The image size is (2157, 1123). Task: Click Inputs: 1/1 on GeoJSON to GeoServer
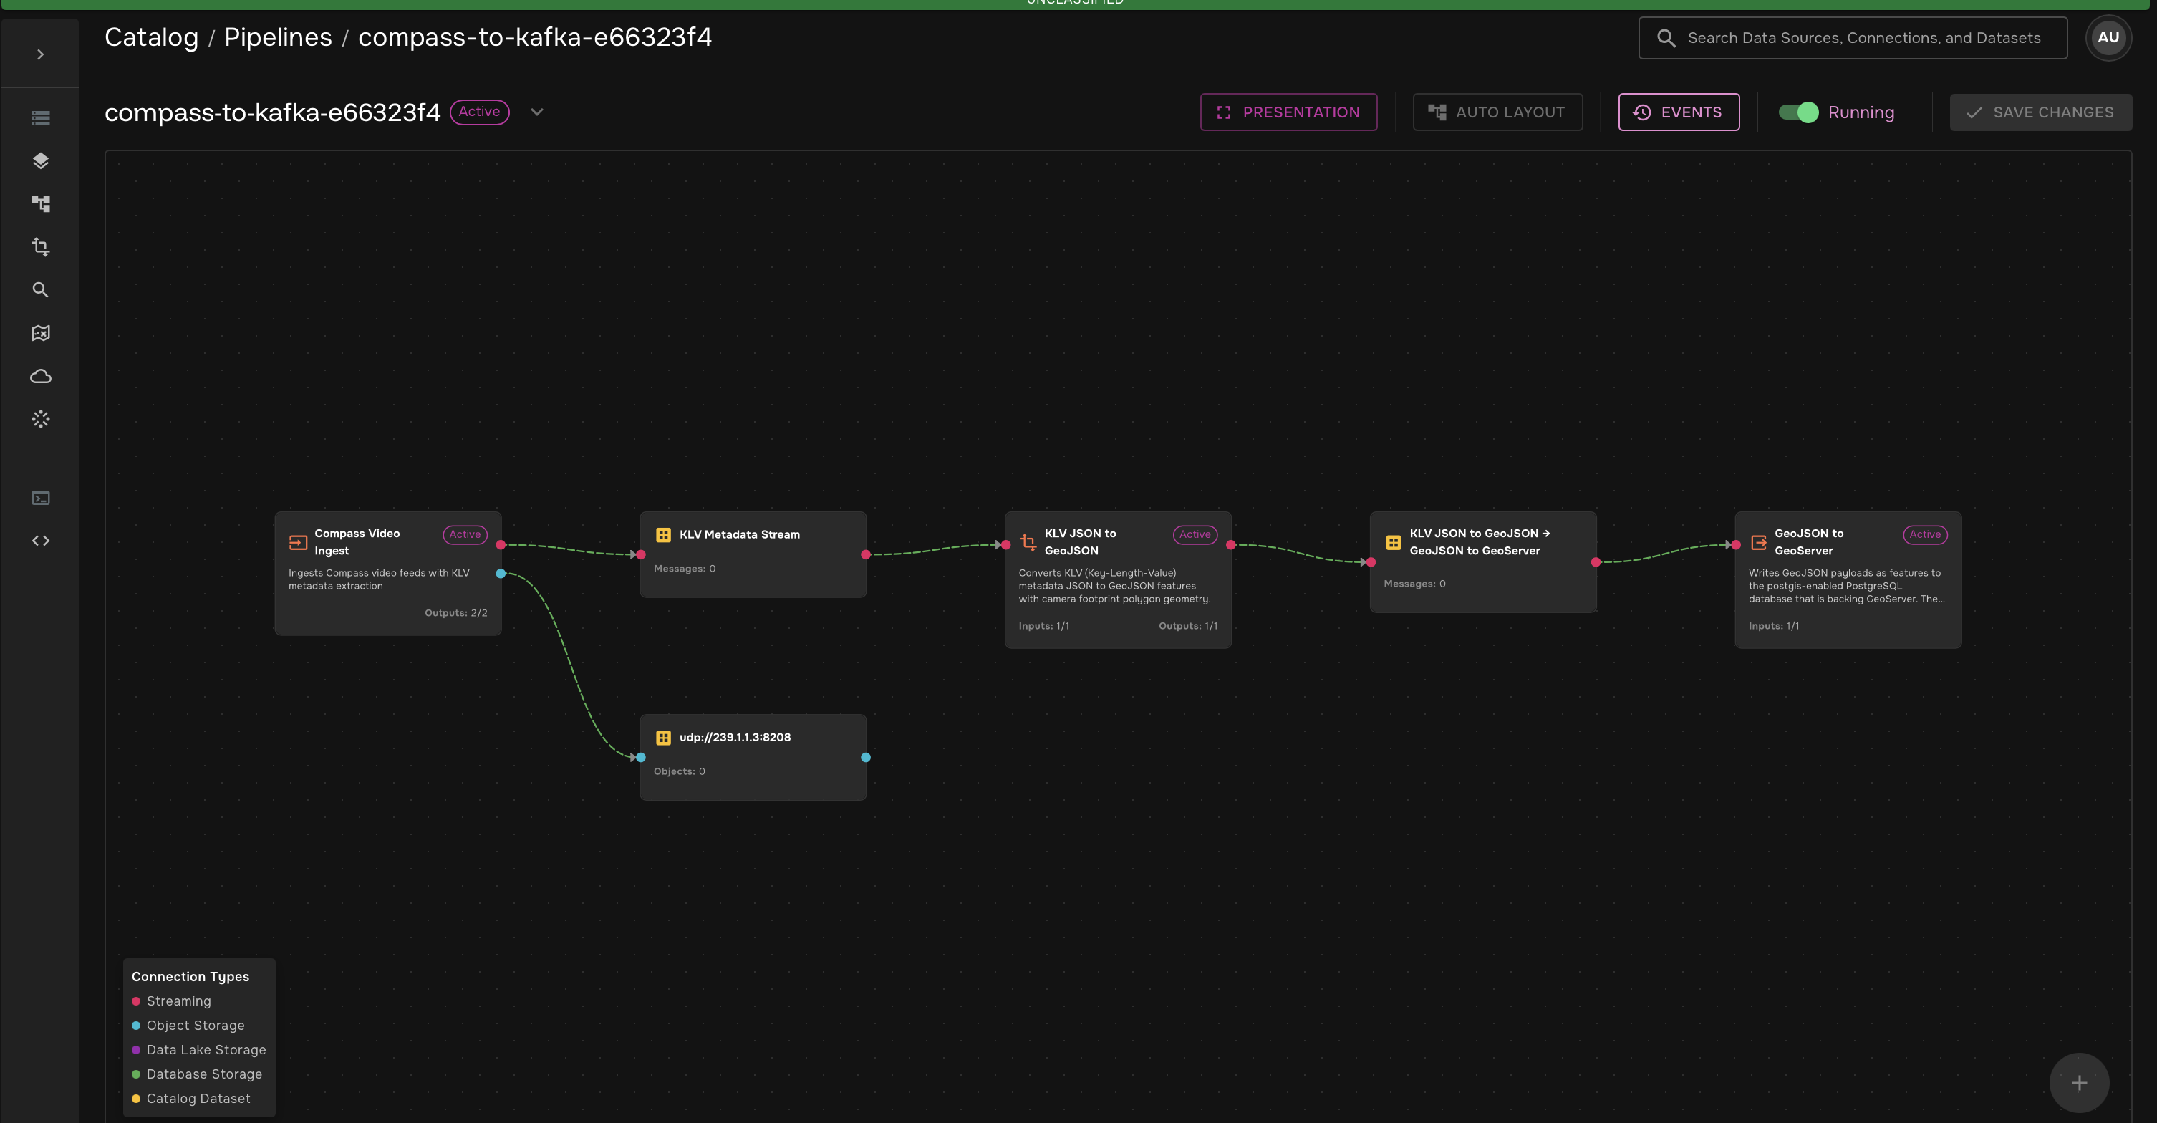1773,627
